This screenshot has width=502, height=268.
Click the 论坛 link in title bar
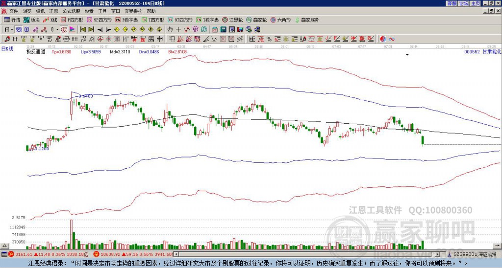(463, 3)
